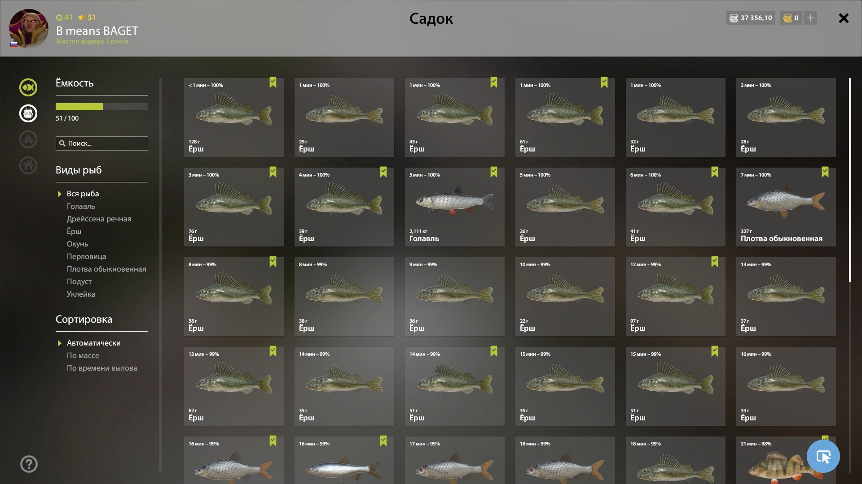Viewport: 862px width, 484px height.
Task: Add gold coins with plus button
Action: [x=810, y=18]
